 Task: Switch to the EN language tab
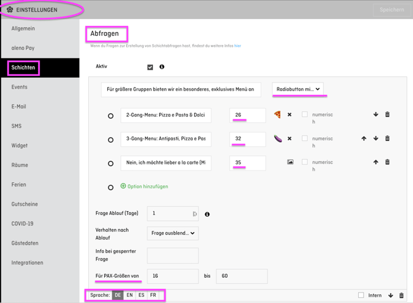pyautogui.click(x=129, y=296)
